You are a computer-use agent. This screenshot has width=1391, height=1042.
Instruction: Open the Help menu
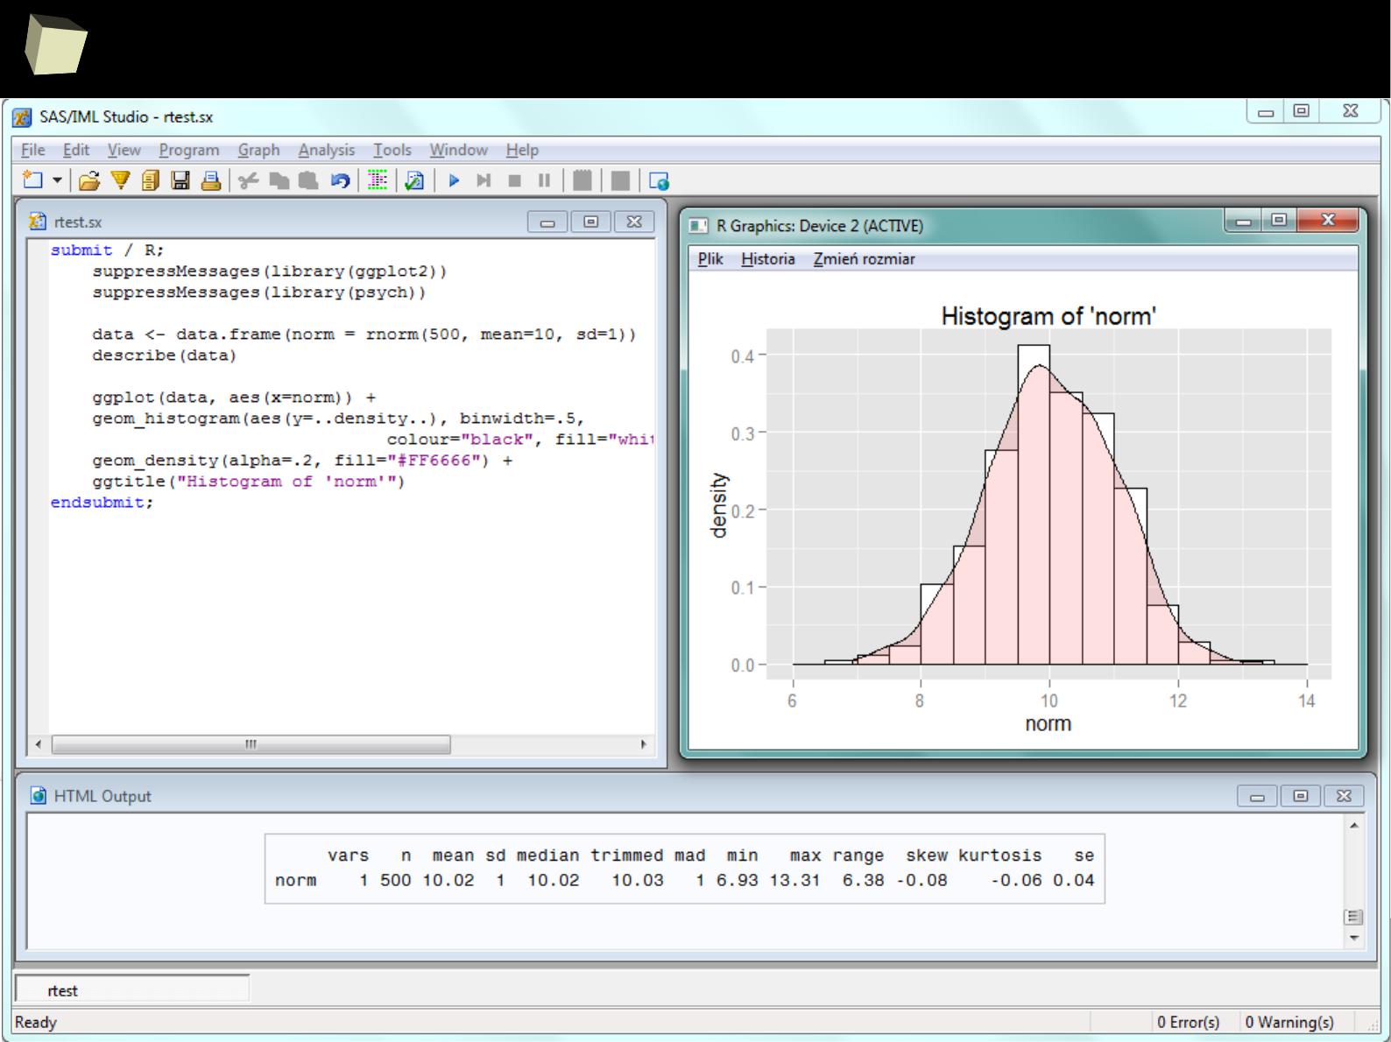[522, 150]
